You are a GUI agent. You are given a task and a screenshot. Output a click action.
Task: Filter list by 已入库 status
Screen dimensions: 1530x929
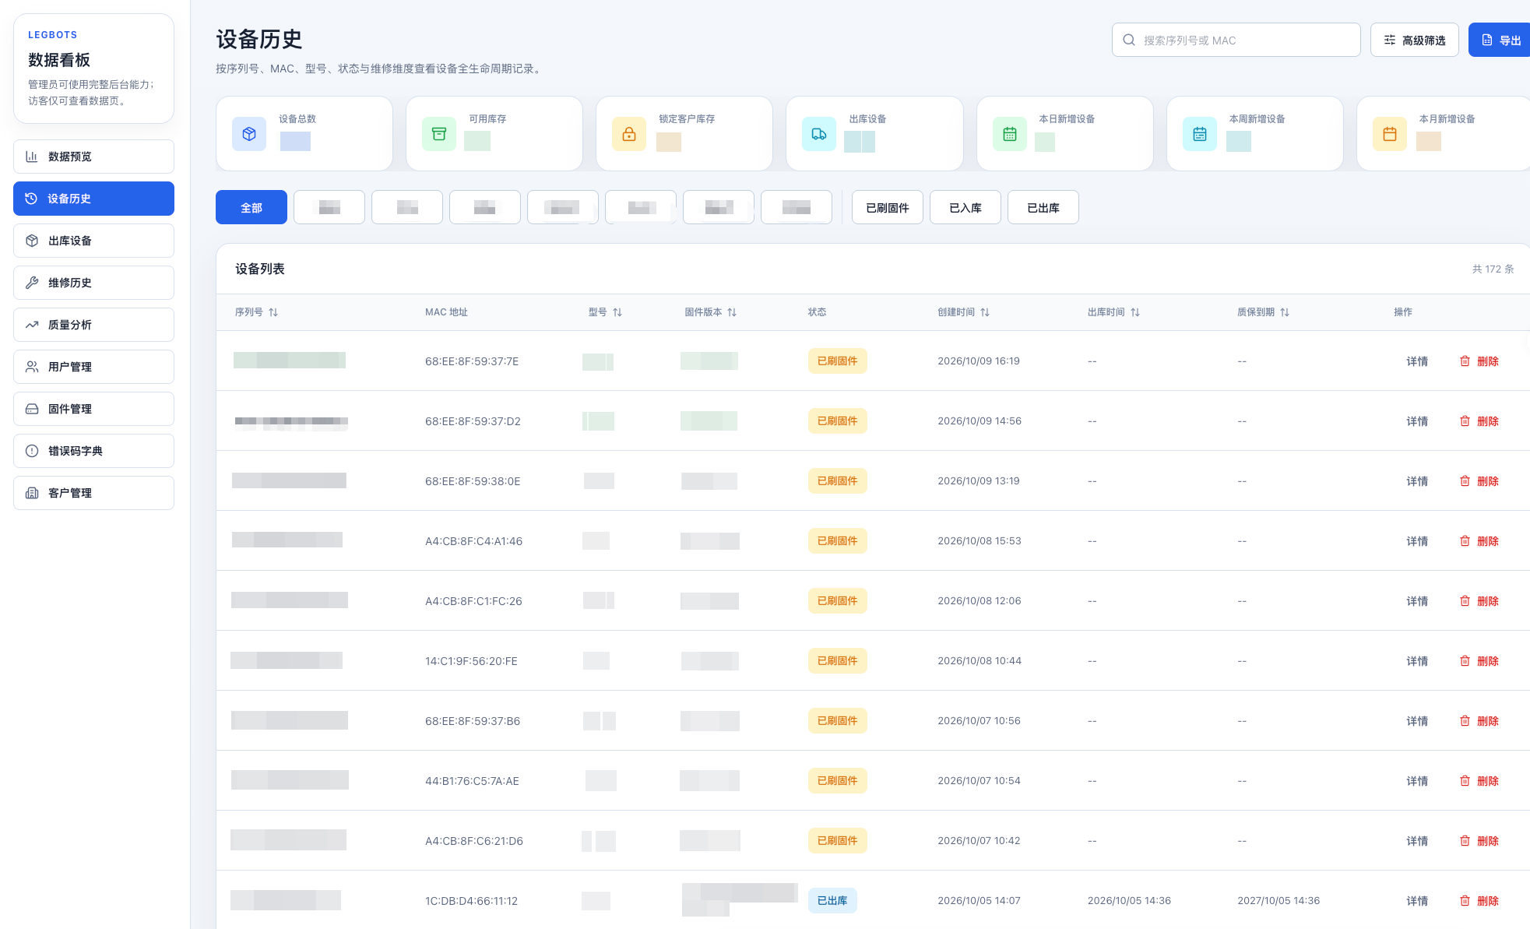[965, 207]
